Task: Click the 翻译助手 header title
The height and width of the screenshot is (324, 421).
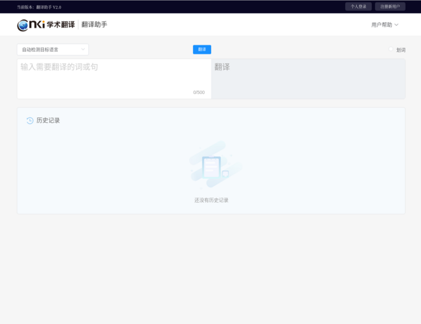Action: [x=95, y=25]
